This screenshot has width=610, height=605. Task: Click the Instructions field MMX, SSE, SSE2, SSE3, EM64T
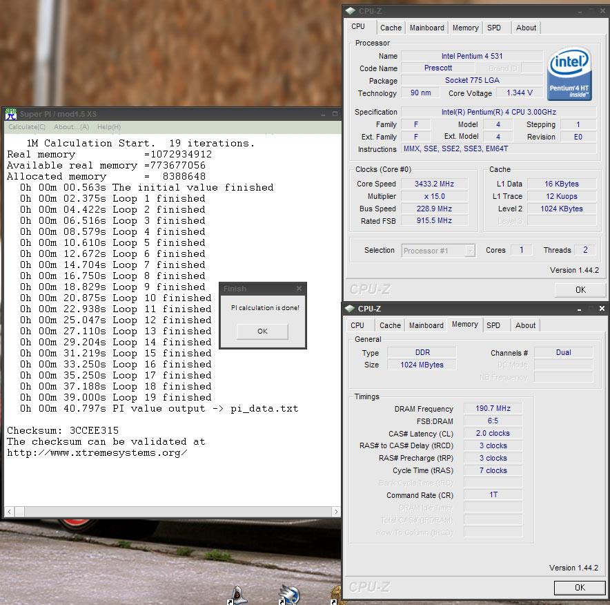click(498, 148)
